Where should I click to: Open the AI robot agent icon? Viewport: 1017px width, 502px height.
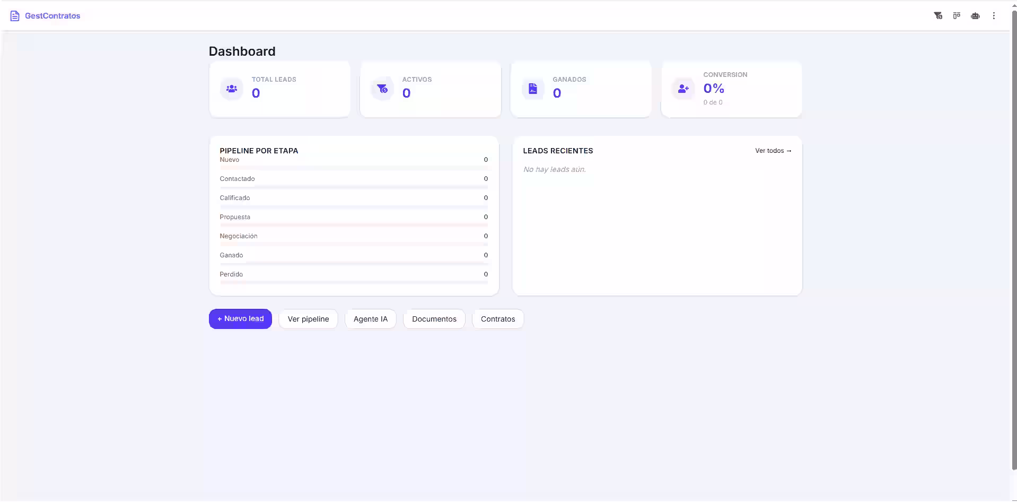(x=975, y=16)
